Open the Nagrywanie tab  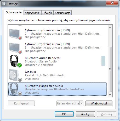click(32, 13)
